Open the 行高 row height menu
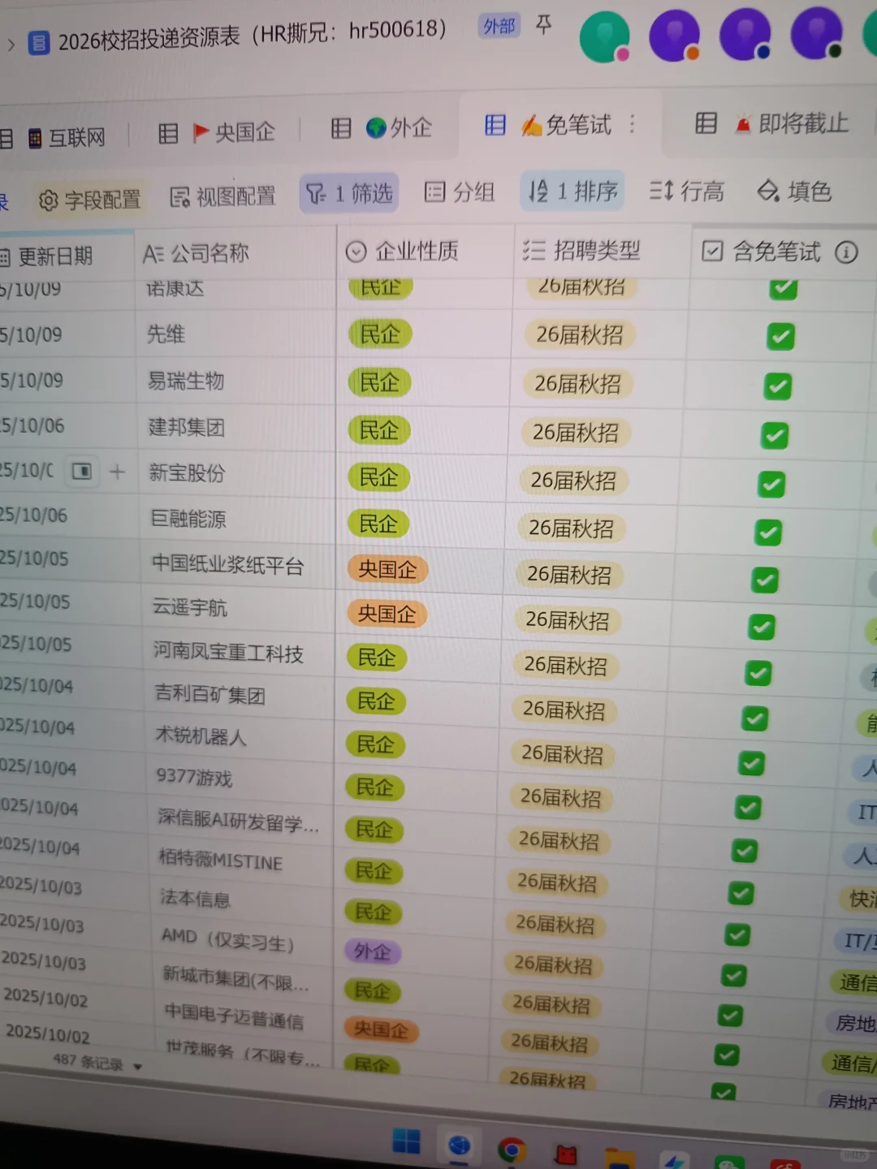The width and height of the screenshot is (877, 1169). coord(686,191)
